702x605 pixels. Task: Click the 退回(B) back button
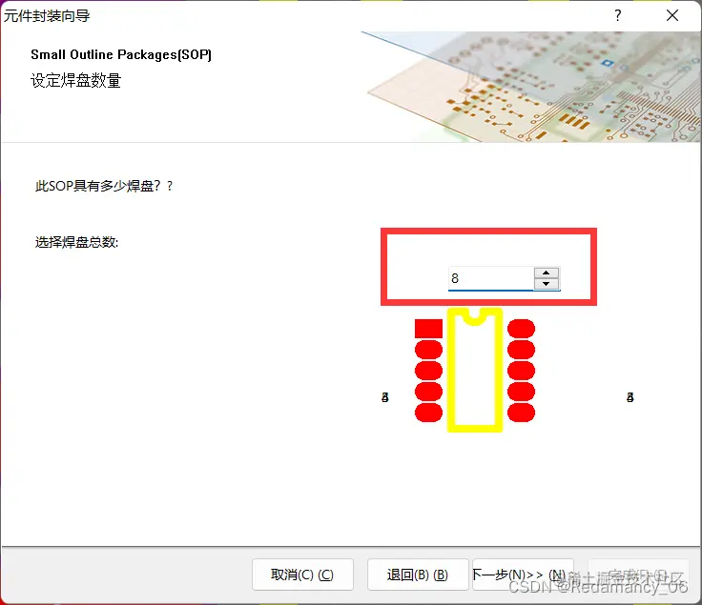coord(418,575)
